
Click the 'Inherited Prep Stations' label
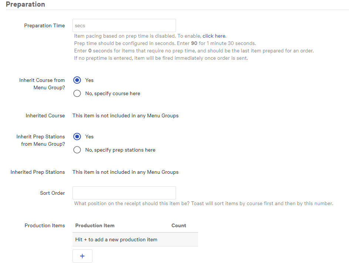[37, 172]
